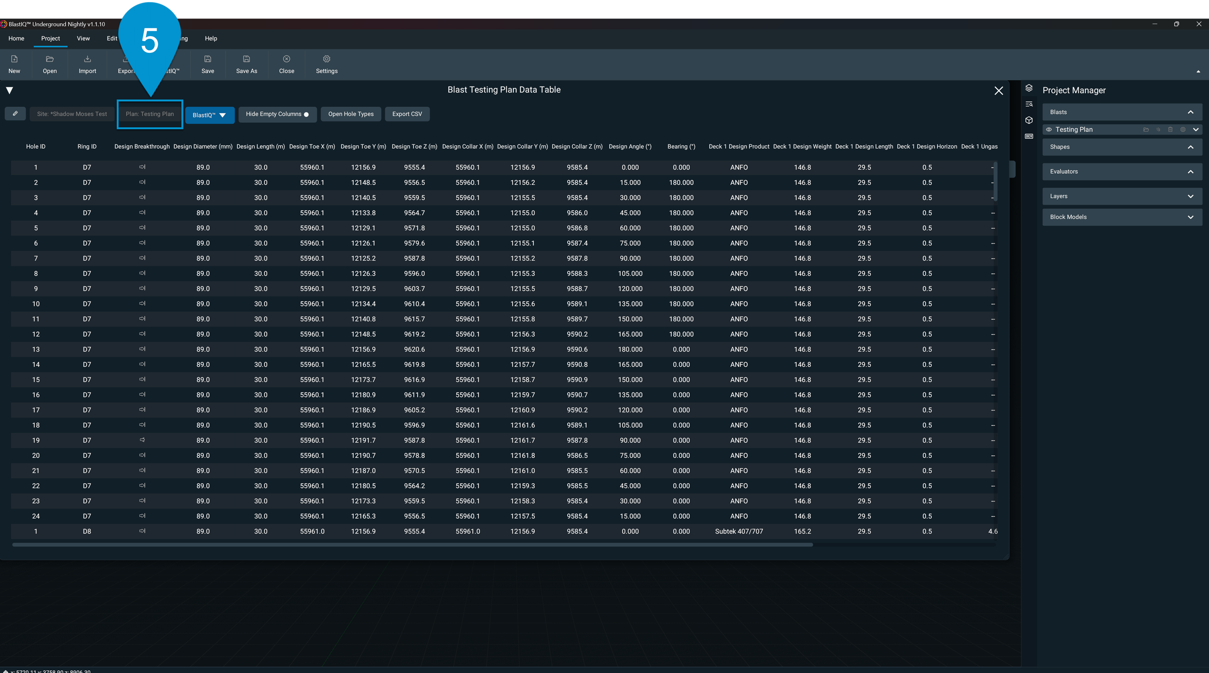Save the project with the Save icon
This screenshot has width=1209, height=673.
(x=207, y=59)
